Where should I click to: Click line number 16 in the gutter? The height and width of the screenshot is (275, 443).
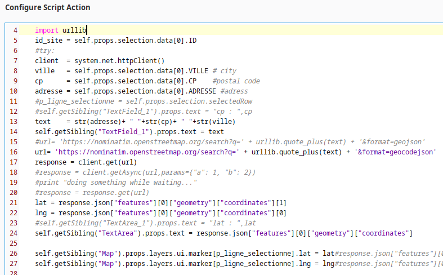click(x=14, y=152)
